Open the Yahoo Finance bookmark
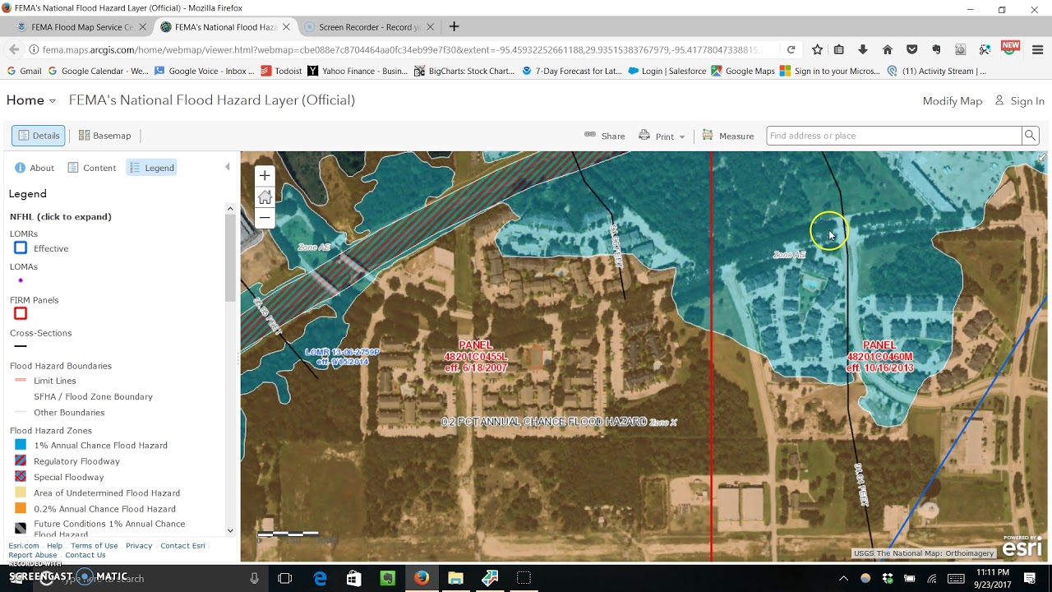 (x=358, y=72)
